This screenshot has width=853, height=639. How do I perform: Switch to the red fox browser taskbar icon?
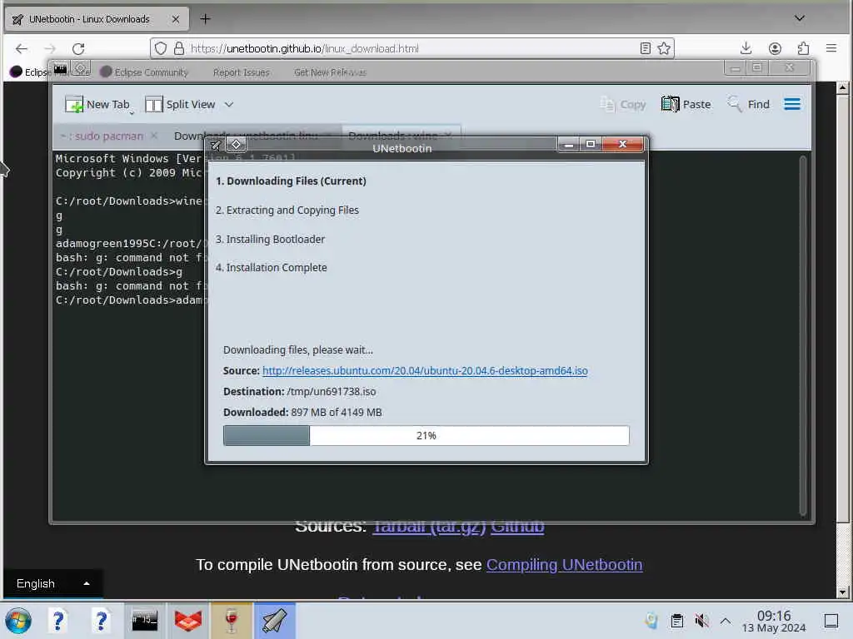point(187,621)
